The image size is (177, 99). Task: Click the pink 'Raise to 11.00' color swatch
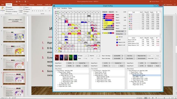tap(117, 45)
